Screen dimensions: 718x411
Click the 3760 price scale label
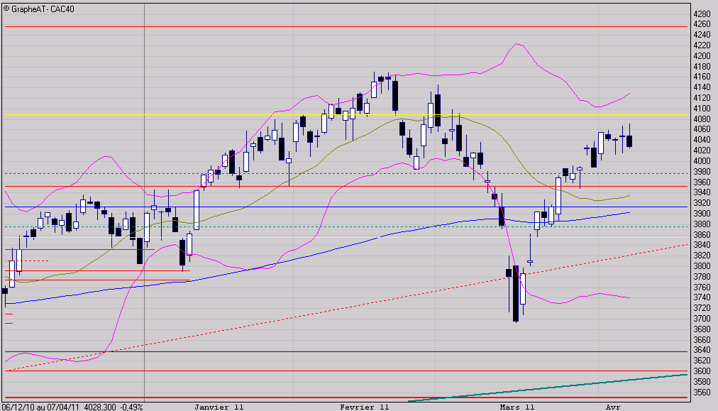702,287
